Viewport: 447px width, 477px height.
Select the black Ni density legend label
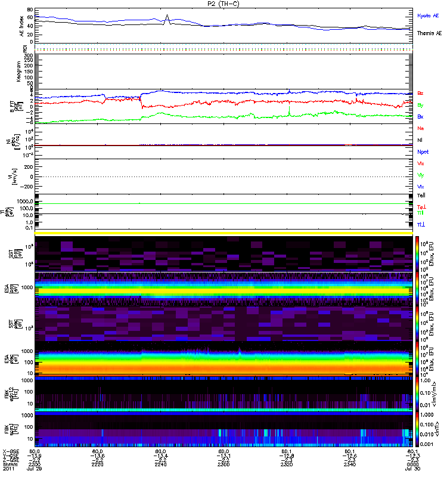point(420,140)
